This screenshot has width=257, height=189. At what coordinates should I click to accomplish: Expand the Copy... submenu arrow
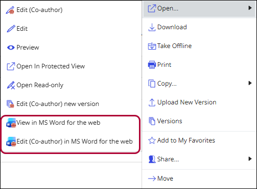pyautogui.click(x=250, y=83)
